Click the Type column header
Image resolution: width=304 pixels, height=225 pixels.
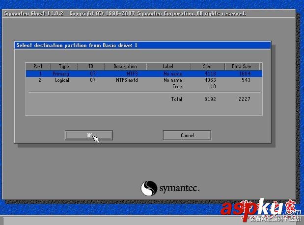64,66
